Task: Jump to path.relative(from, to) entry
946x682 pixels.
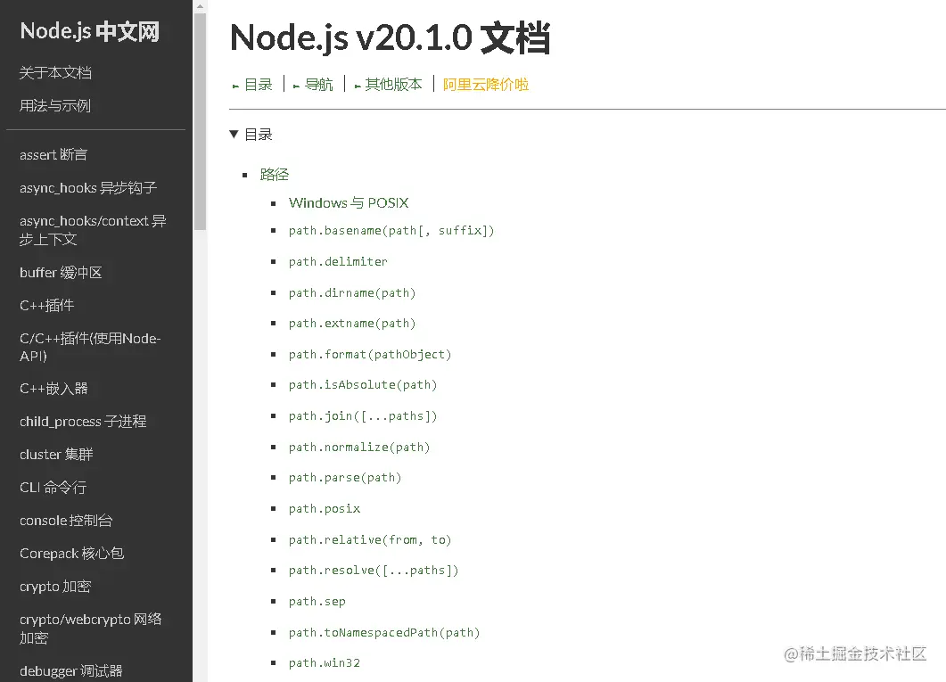Action: click(370, 539)
